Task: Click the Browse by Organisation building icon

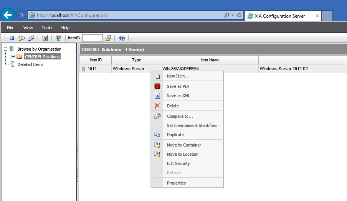Action: coord(12,49)
